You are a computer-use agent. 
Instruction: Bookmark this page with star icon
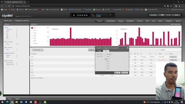point(171,6)
